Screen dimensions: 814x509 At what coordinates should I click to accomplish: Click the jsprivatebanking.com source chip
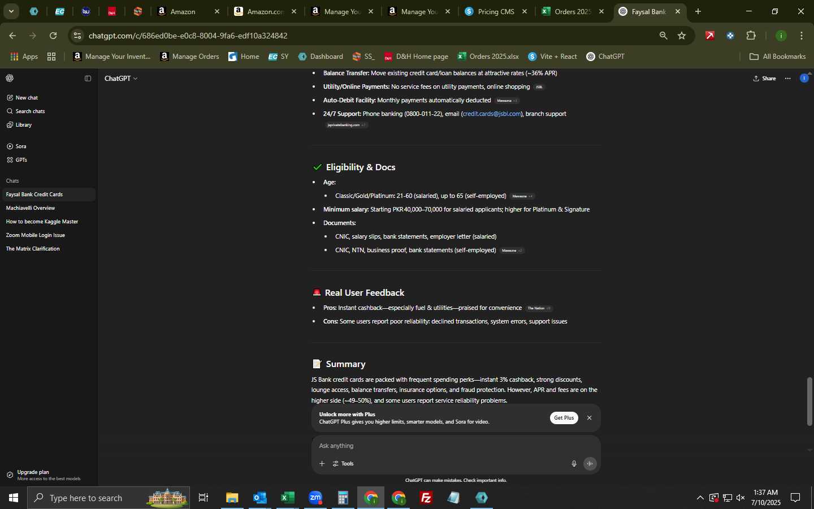[x=347, y=125]
